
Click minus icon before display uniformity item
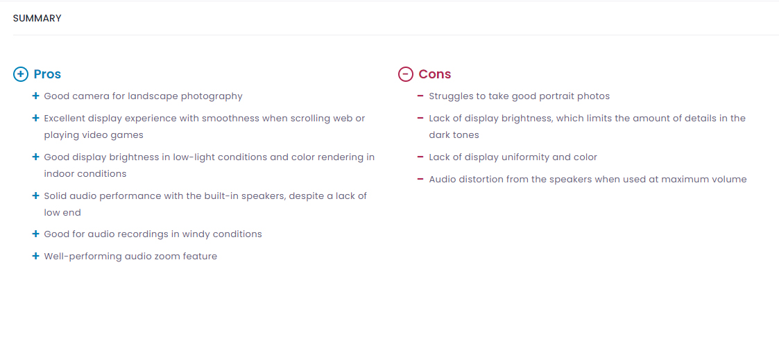click(420, 157)
